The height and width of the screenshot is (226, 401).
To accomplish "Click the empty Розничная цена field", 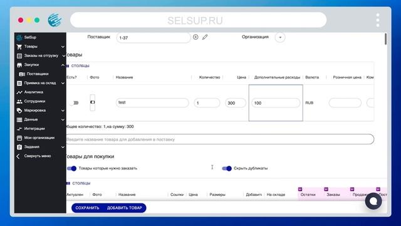I will (345, 103).
